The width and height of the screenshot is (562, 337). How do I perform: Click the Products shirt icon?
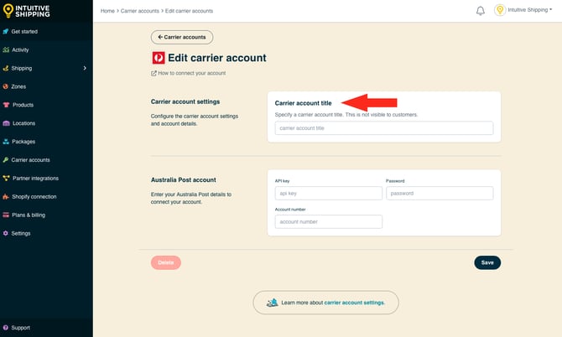tap(6, 105)
